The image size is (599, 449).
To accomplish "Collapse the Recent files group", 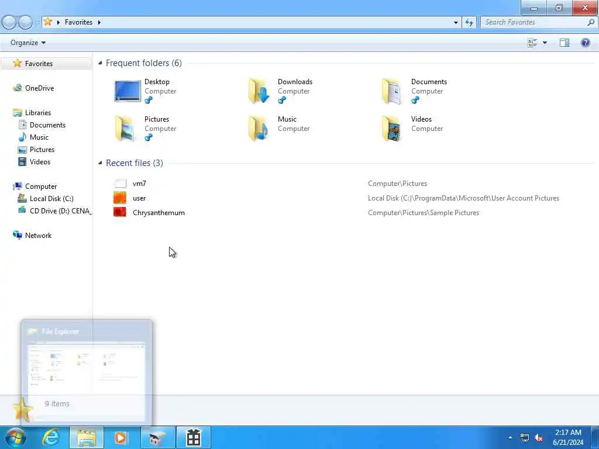I will (100, 163).
